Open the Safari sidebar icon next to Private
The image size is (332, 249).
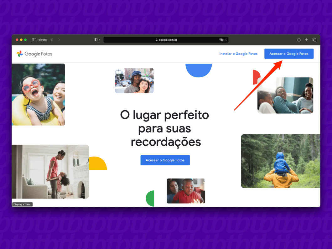[x=34, y=40]
